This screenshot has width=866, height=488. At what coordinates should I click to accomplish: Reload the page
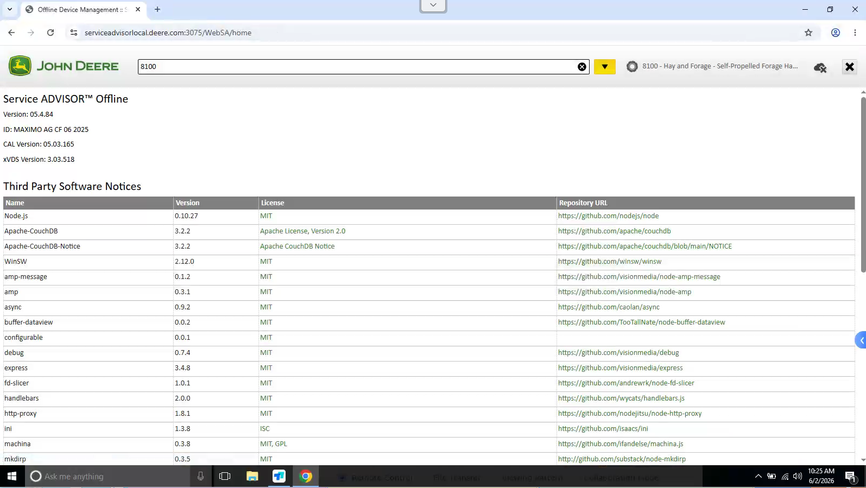50,33
